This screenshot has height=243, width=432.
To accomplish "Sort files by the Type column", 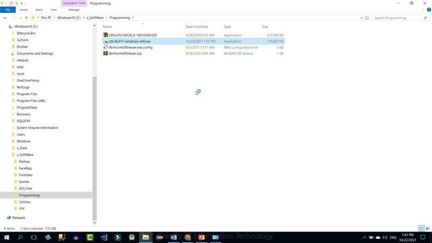I will [x=227, y=27].
